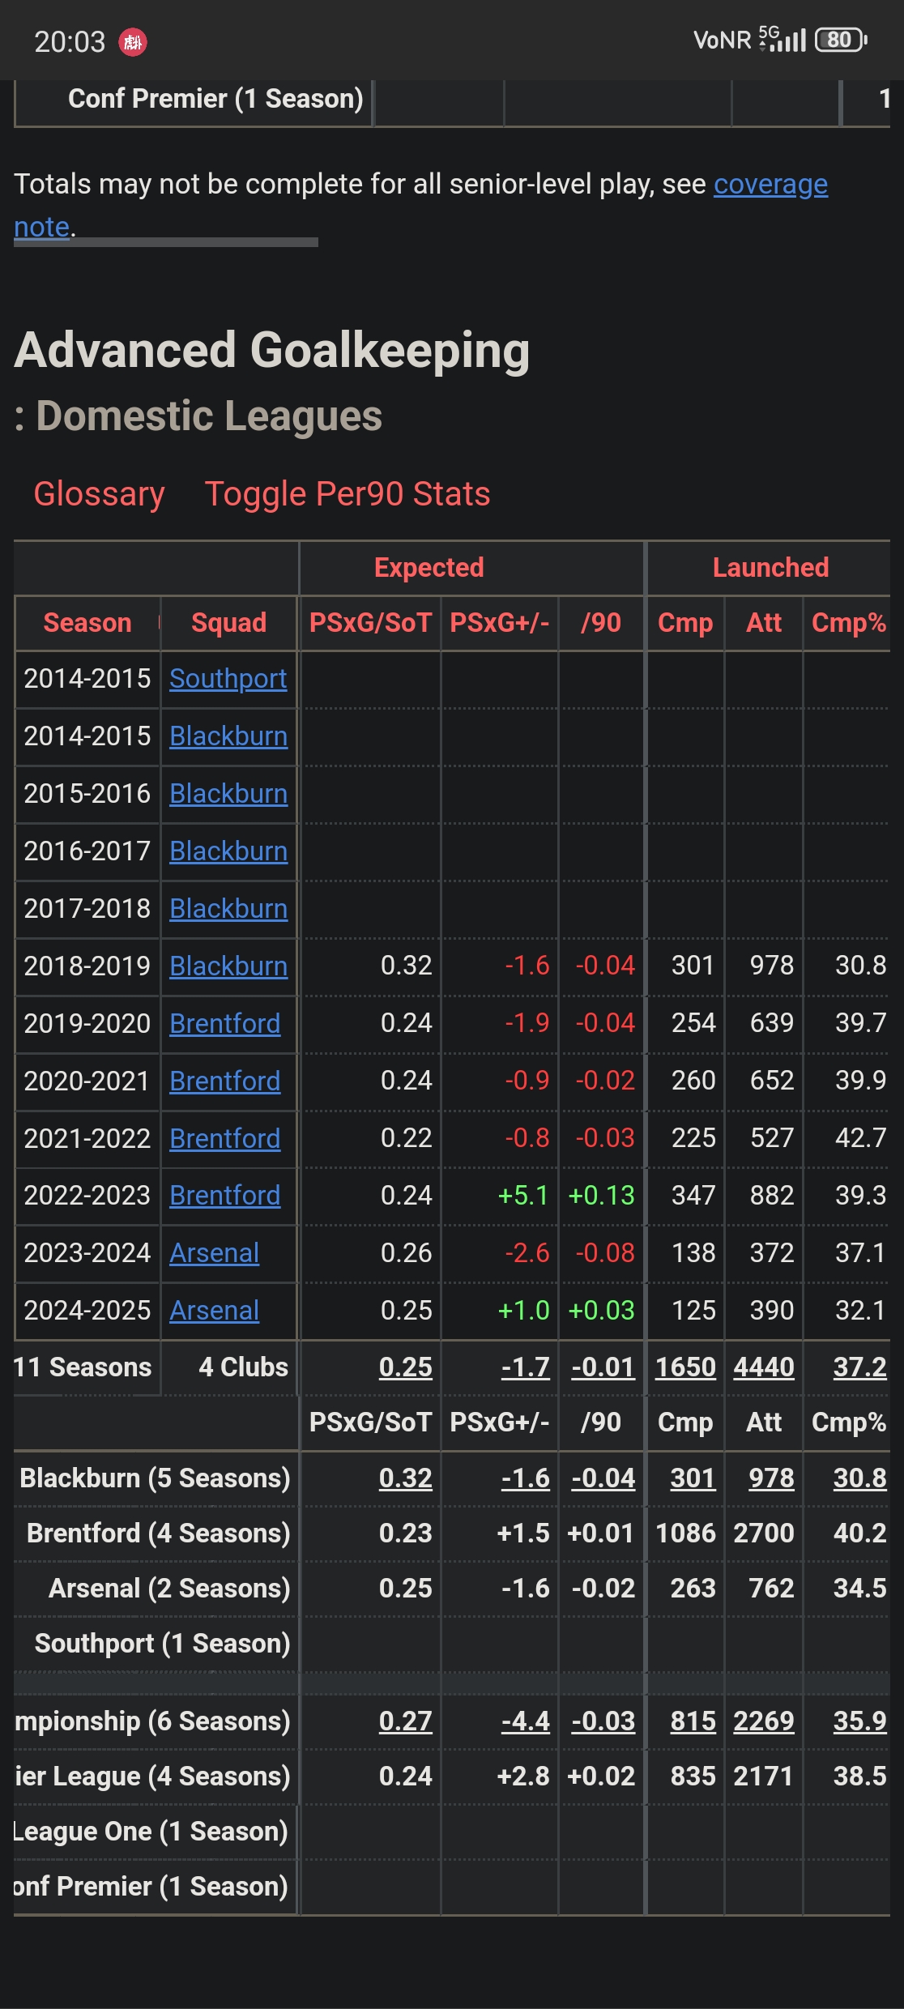Sort by PSxG/SoT column header
This screenshot has height=2009, width=904.
click(x=370, y=623)
